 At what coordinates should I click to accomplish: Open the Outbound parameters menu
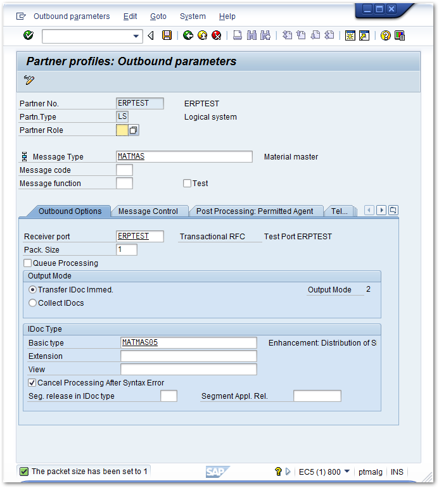(x=72, y=16)
